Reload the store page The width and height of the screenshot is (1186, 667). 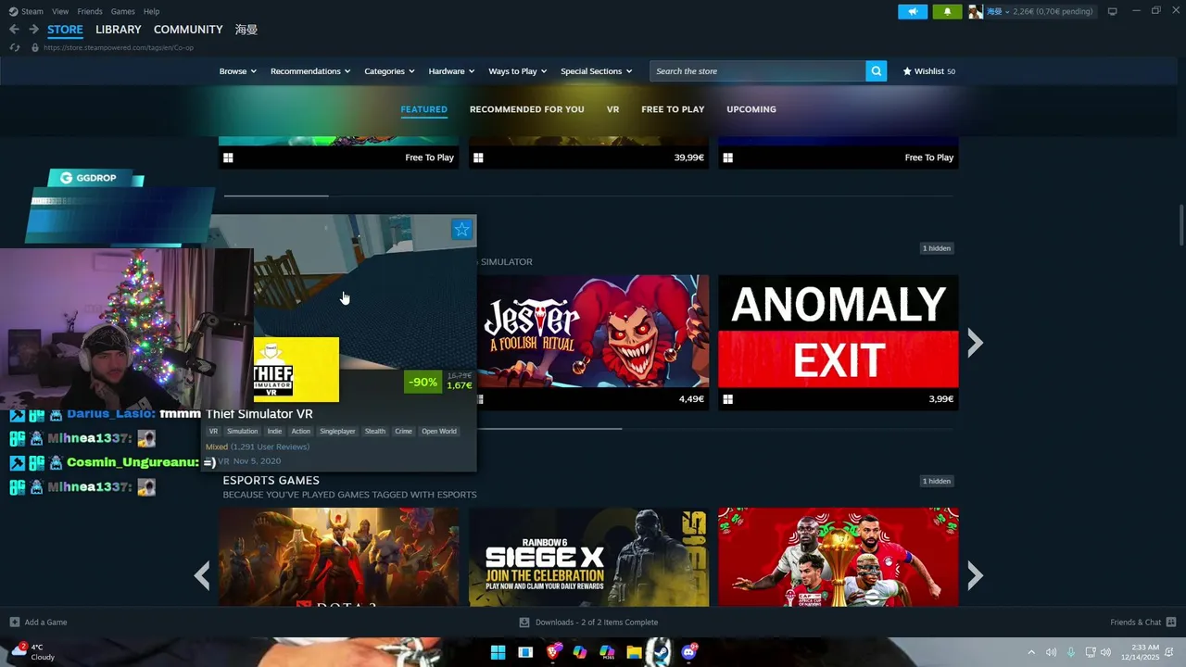point(15,47)
